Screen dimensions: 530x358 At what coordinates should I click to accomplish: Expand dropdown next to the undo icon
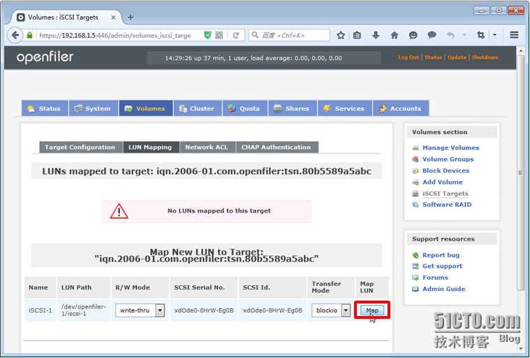pos(464,35)
